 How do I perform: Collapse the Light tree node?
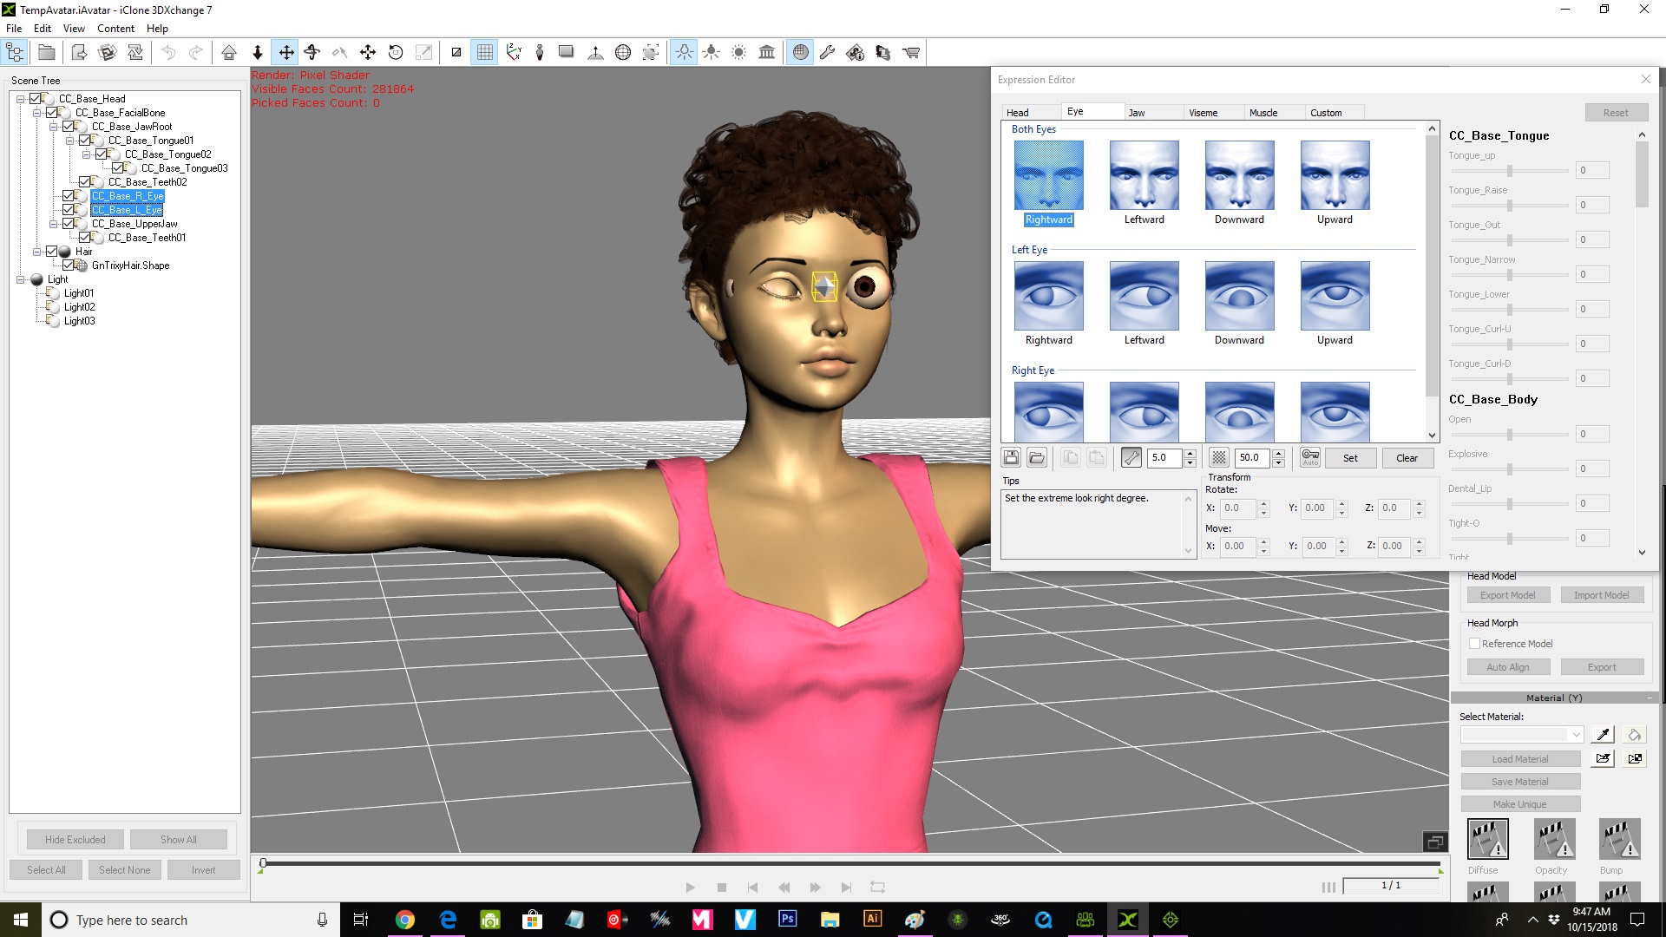[21, 279]
